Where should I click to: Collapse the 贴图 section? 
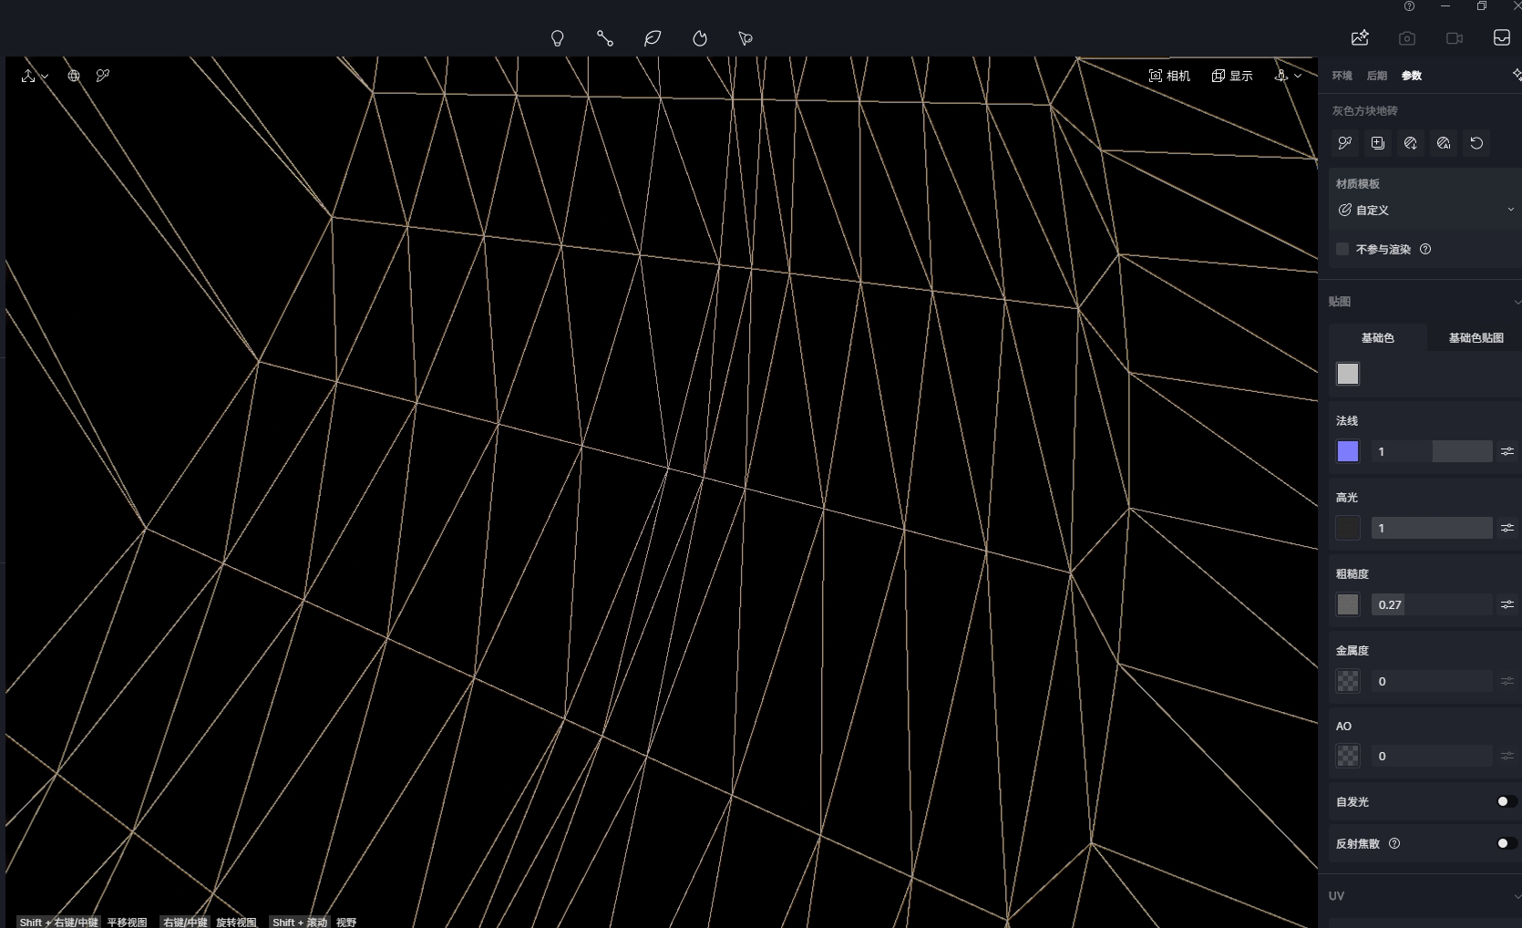(x=1516, y=302)
